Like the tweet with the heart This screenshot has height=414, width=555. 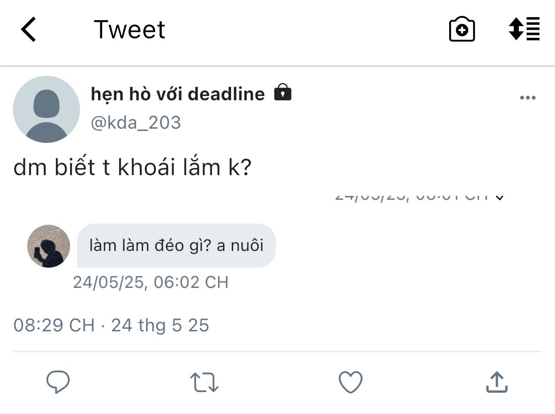pos(351,382)
